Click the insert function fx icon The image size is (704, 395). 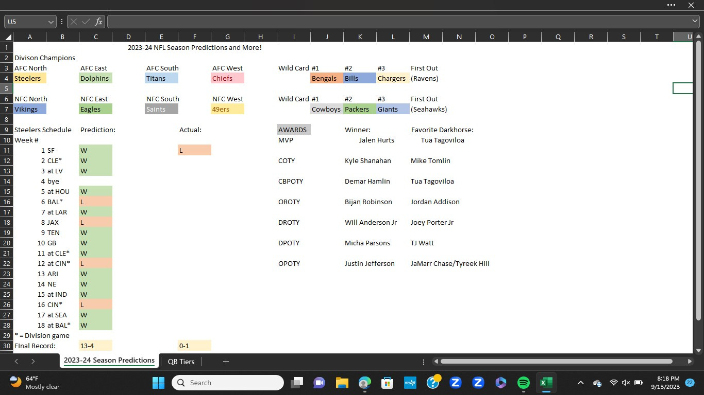(x=98, y=22)
